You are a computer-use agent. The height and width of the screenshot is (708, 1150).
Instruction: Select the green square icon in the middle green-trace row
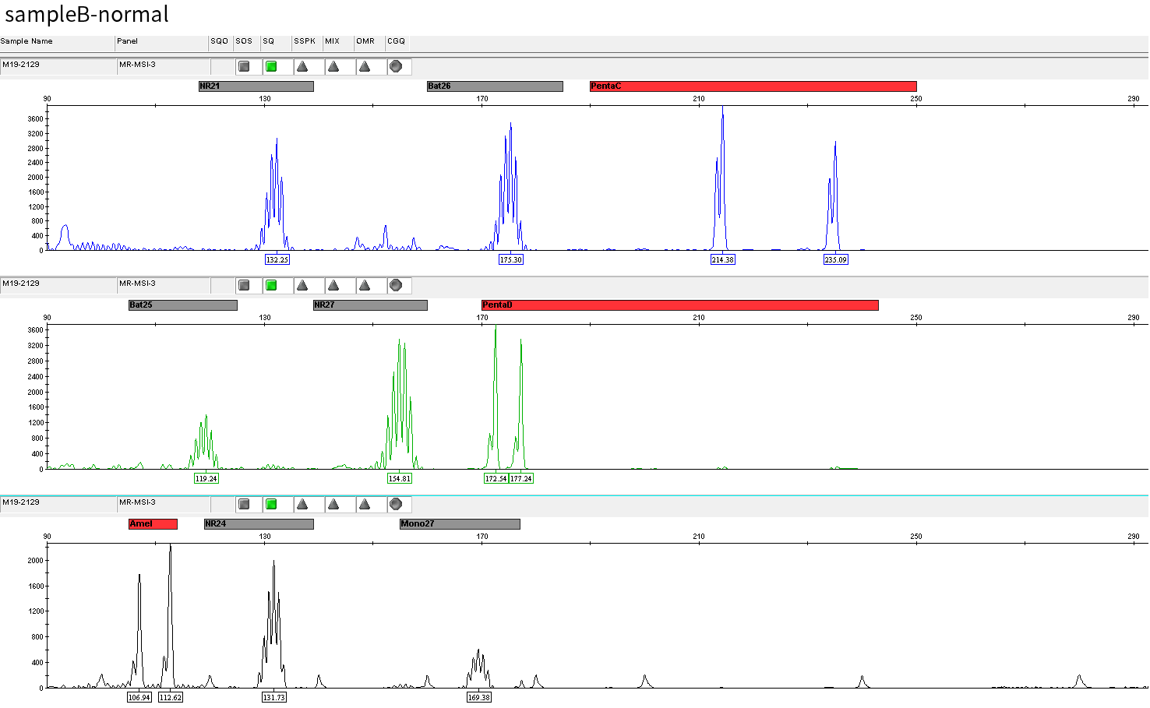[271, 286]
